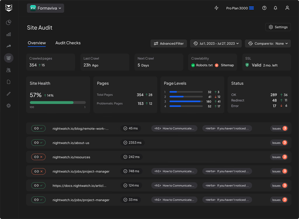Switch to the Overview tab
299x219 pixels.
coord(37,43)
